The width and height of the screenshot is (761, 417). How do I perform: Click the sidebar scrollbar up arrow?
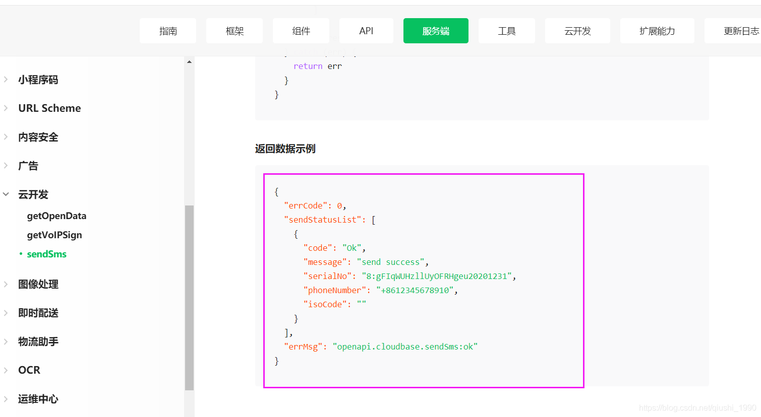pyautogui.click(x=189, y=61)
